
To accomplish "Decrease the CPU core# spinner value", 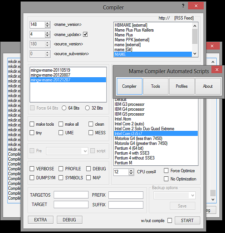I will (x=131, y=173).
